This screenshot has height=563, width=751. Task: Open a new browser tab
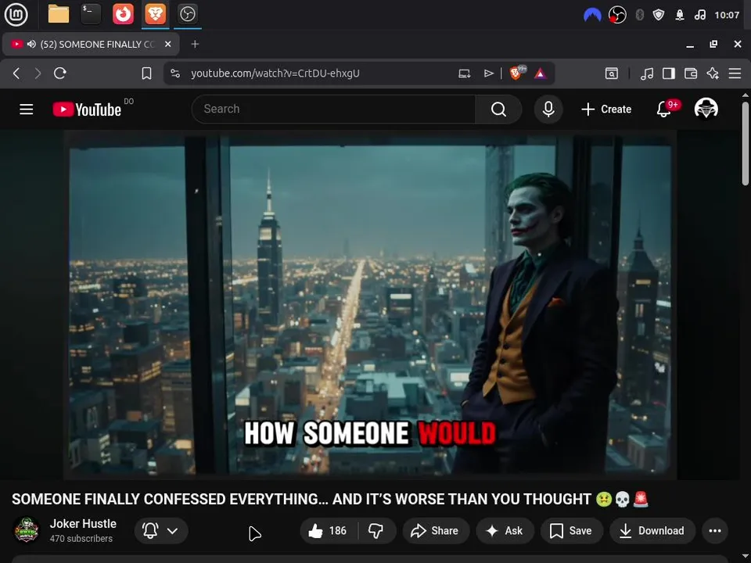[x=195, y=44]
